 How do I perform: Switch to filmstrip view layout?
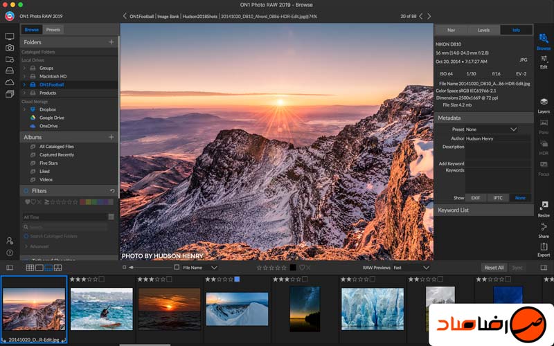click(48, 268)
